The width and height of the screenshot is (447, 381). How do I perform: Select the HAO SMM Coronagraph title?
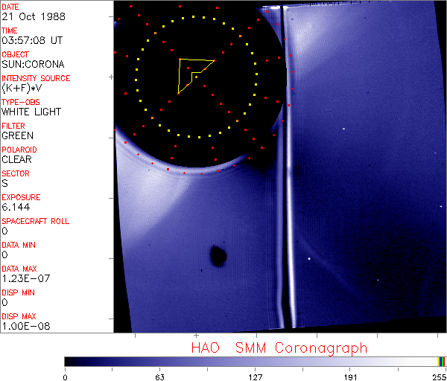click(x=279, y=348)
